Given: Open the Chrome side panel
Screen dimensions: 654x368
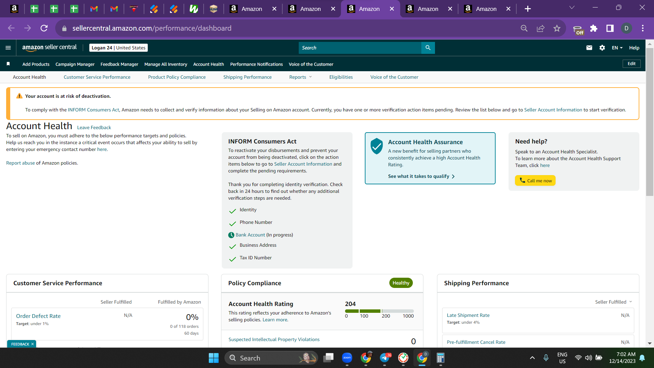Looking at the screenshot, I should pyautogui.click(x=610, y=28).
